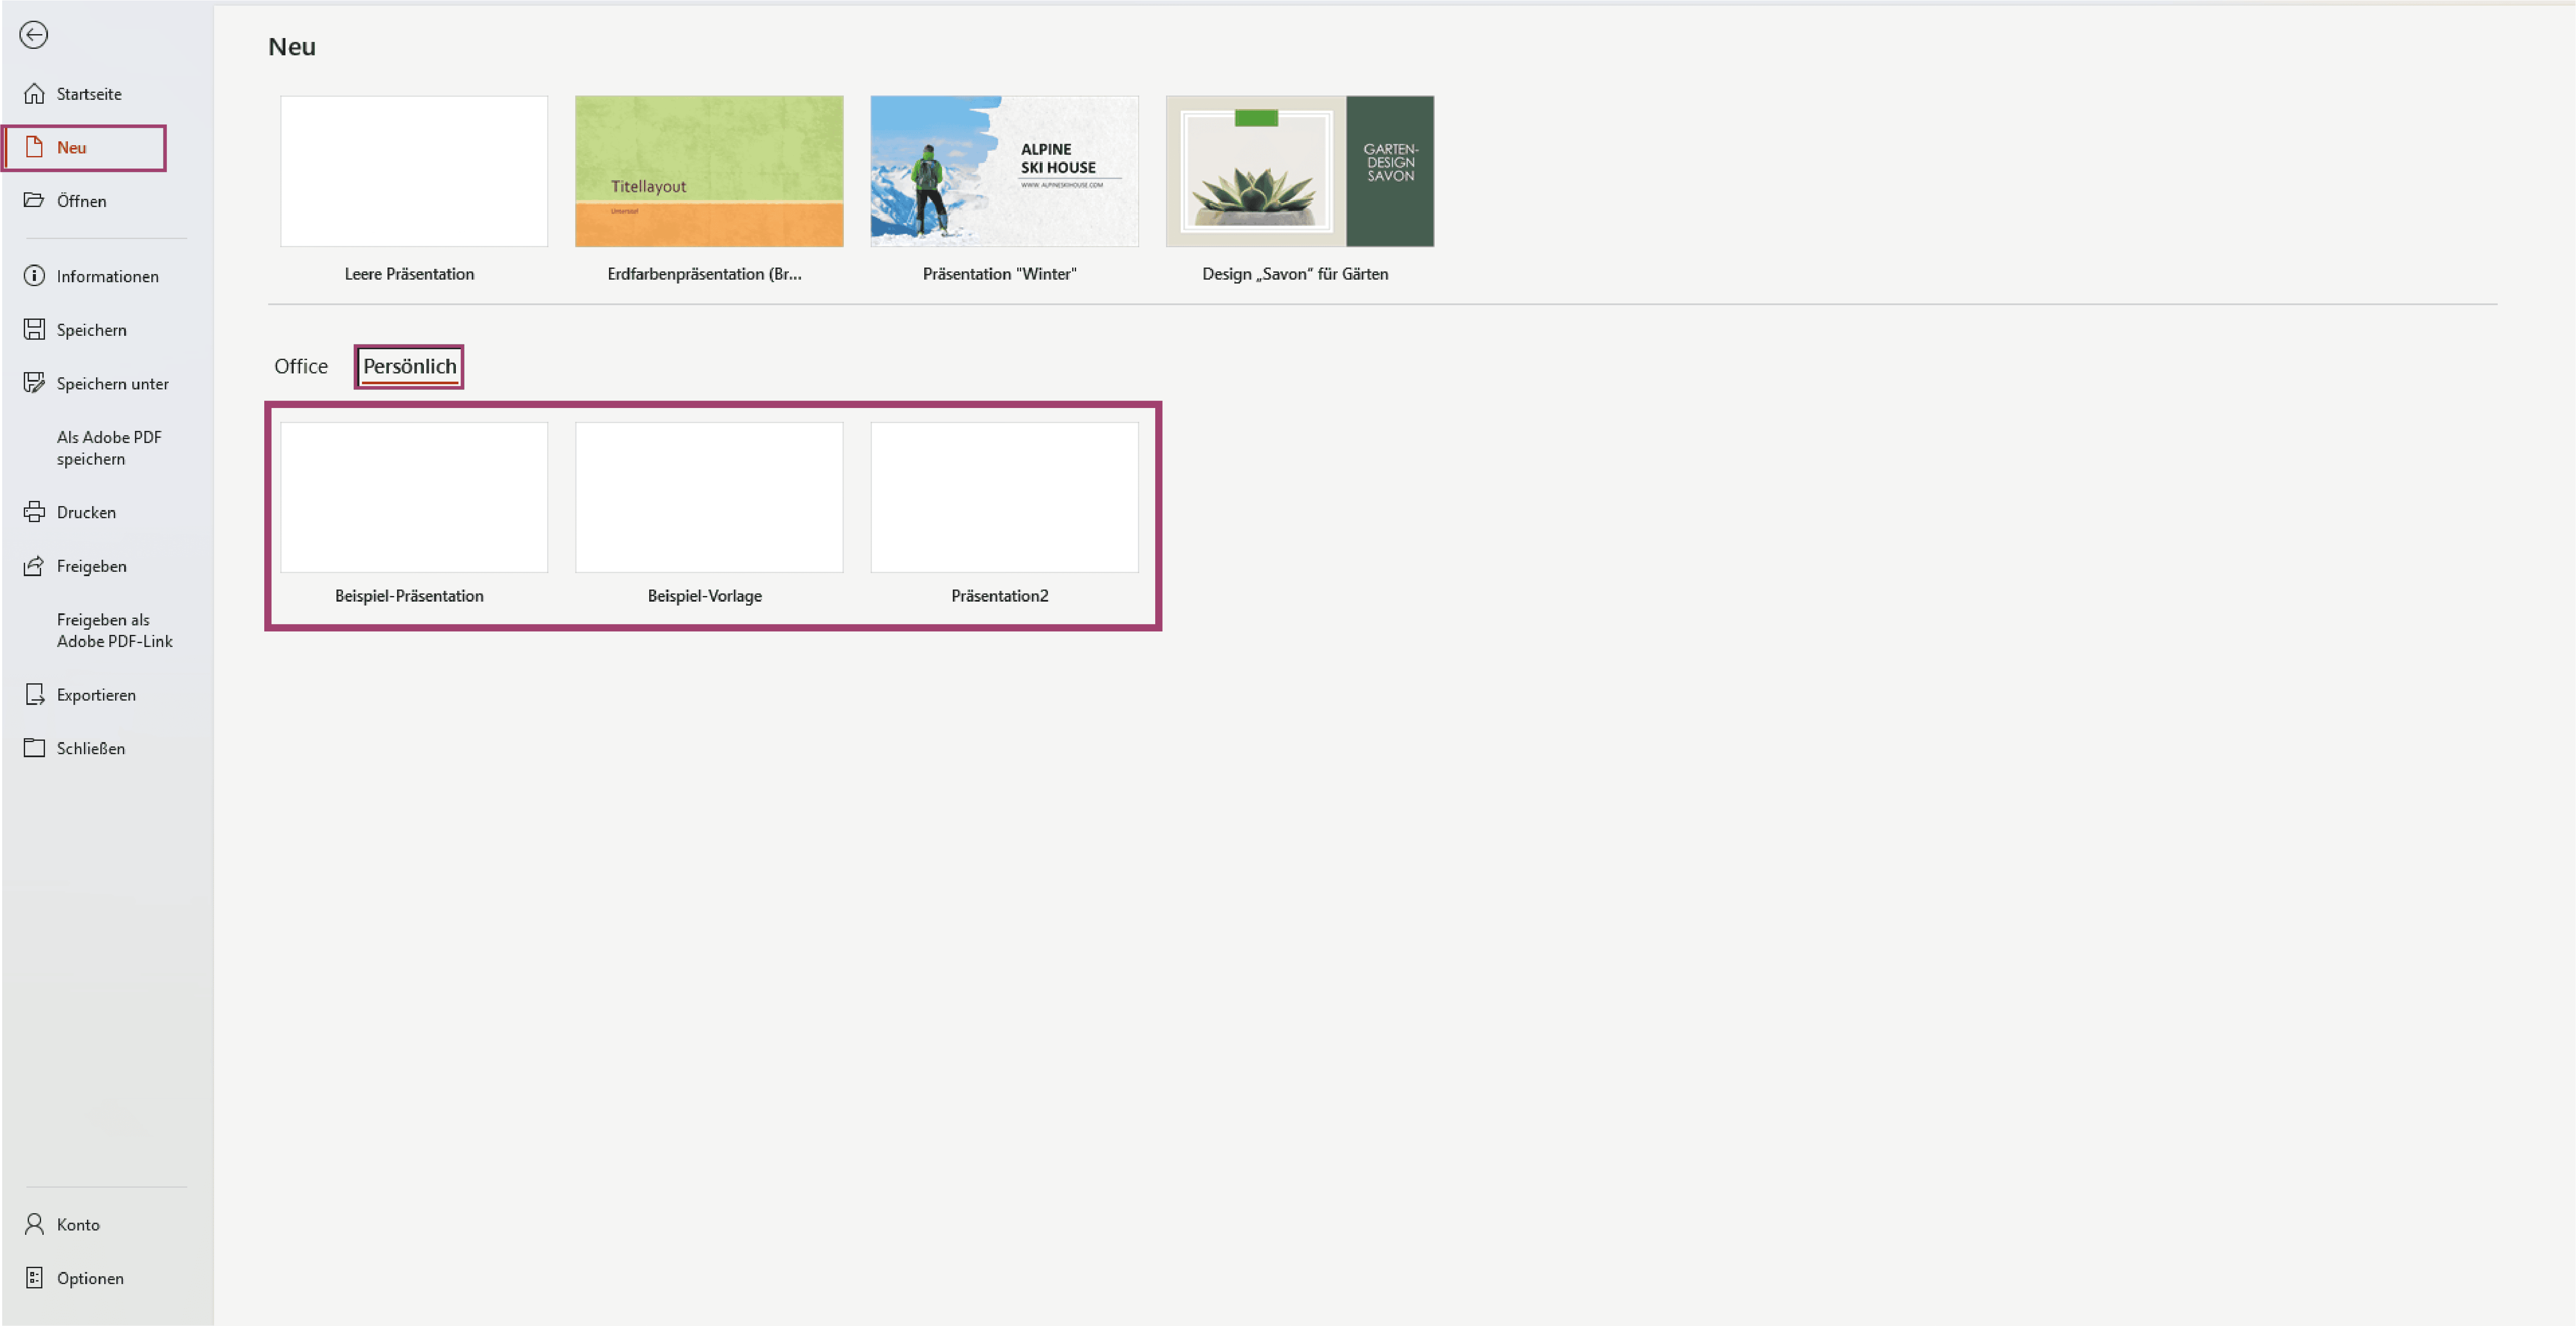Click the Drucken printer icon
This screenshot has width=2576, height=1326.
tap(34, 512)
